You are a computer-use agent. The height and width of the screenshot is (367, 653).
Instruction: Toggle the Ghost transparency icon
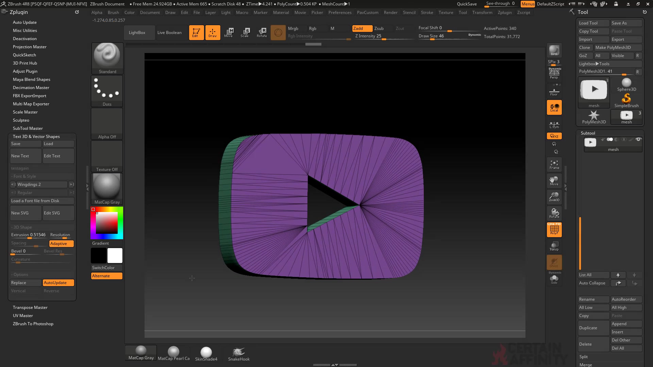coord(554,262)
